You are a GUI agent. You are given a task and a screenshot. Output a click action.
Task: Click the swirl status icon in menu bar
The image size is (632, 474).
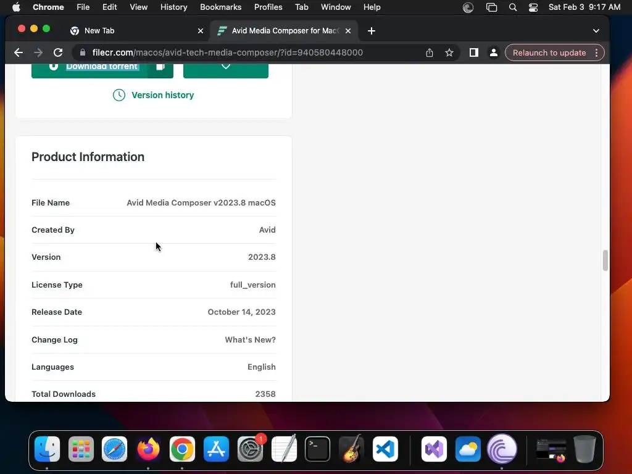coord(468,7)
